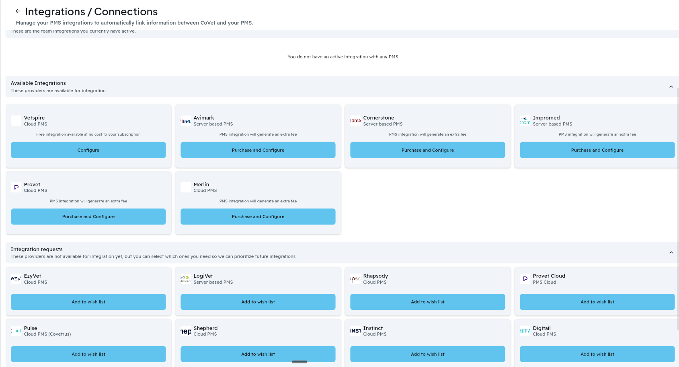Add Shepherd to wish list

point(258,354)
